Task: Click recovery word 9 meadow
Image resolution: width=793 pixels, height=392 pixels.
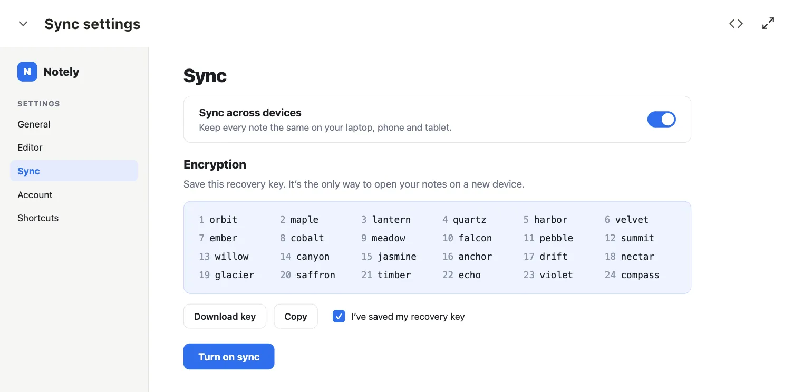Action: click(x=383, y=238)
